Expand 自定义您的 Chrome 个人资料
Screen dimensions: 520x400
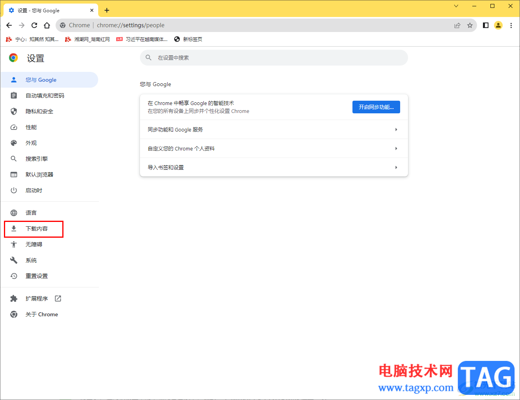point(274,148)
